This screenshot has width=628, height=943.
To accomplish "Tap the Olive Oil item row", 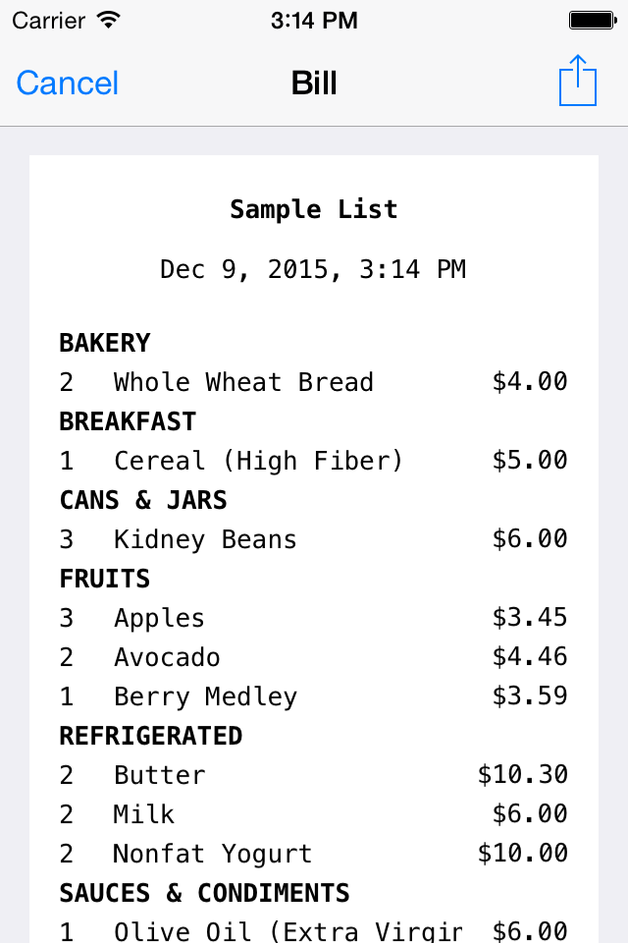I will [x=314, y=930].
